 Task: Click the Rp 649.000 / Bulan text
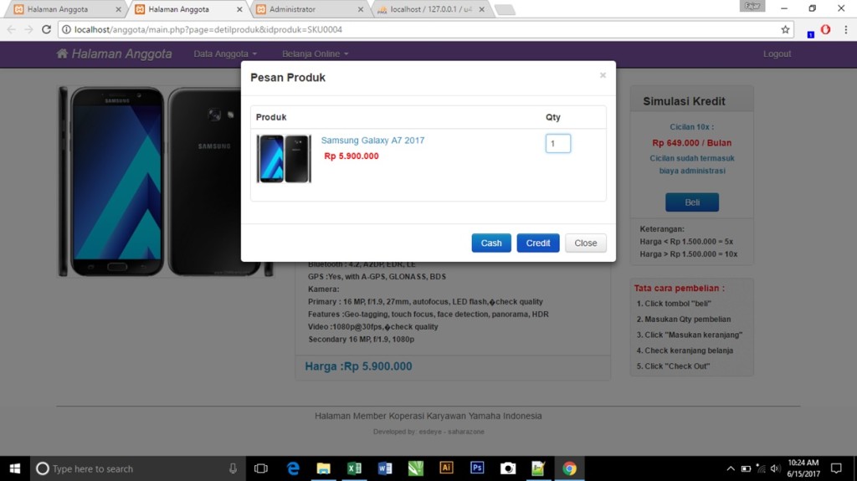[x=691, y=143]
